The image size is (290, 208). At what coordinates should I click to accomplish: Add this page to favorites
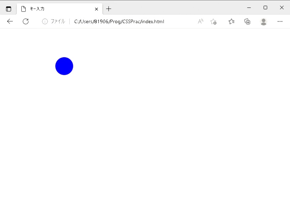tap(213, 21)
